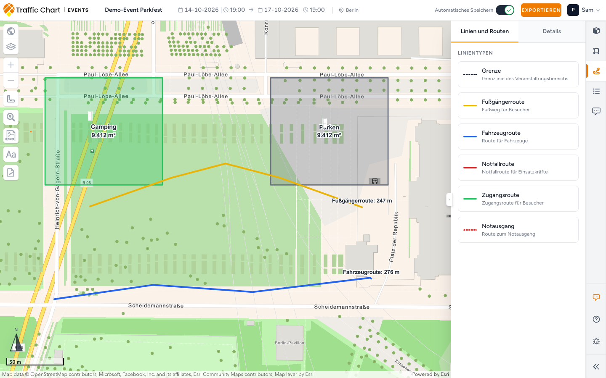Select the lines and routes sidebar icon

coord(596,71)
